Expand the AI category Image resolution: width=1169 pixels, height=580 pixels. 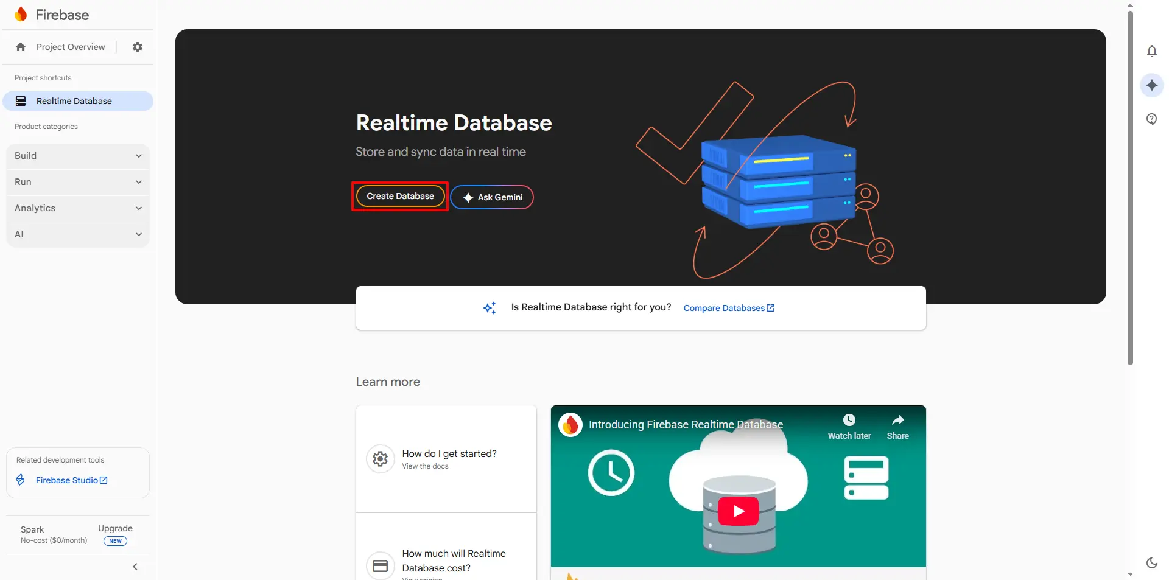78,234
